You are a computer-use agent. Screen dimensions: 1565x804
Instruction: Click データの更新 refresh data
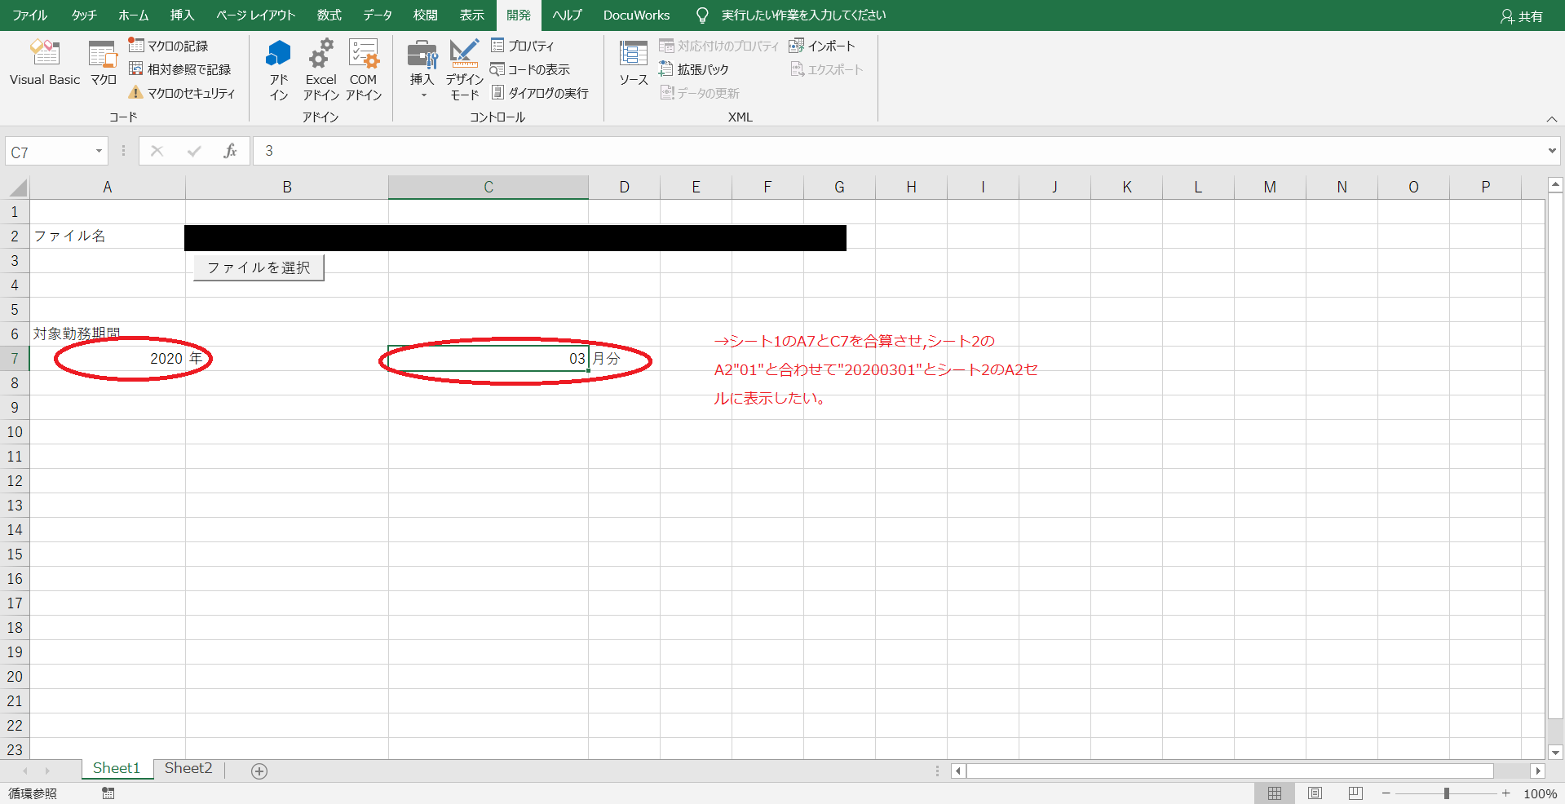[700, 93]
